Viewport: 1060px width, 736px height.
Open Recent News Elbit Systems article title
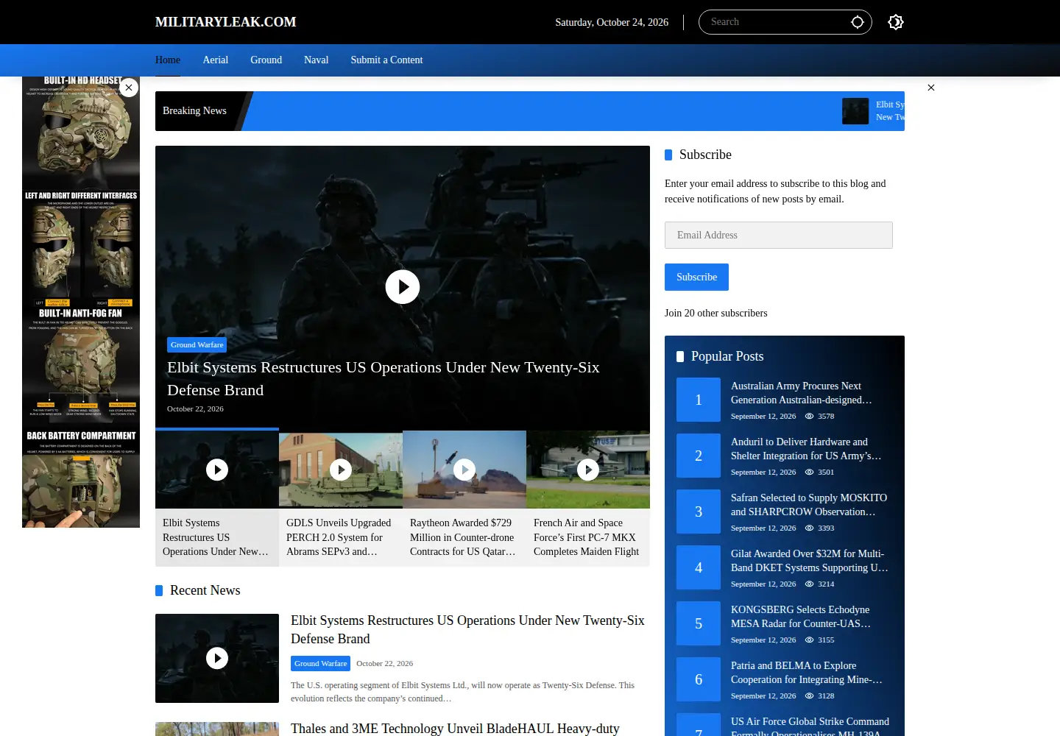point(467,629)
